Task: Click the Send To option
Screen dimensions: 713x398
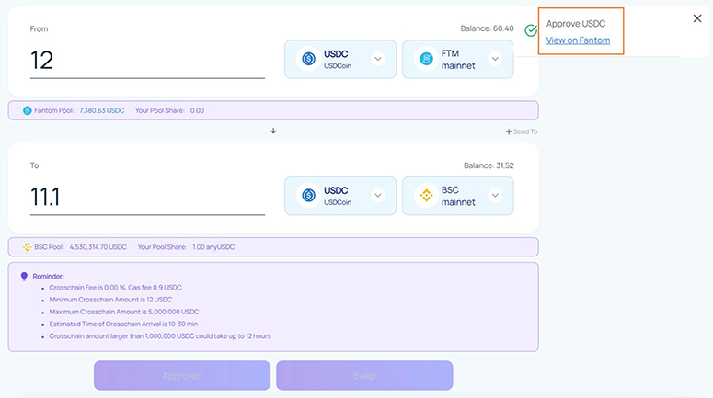Action: click(522, 131)
